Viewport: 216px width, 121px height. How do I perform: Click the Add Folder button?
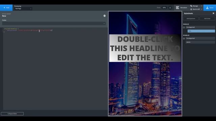pyautogui.click(x=207, y=18)
